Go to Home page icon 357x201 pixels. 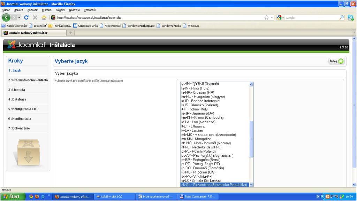tap(44, 17)
